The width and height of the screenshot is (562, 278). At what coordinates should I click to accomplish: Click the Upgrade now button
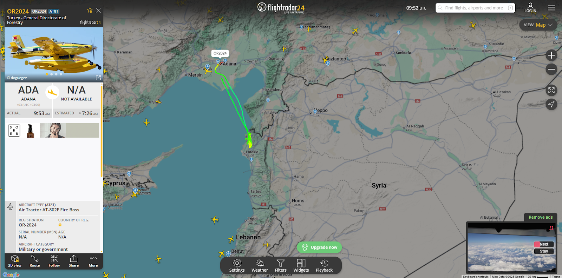coord(319,247)
